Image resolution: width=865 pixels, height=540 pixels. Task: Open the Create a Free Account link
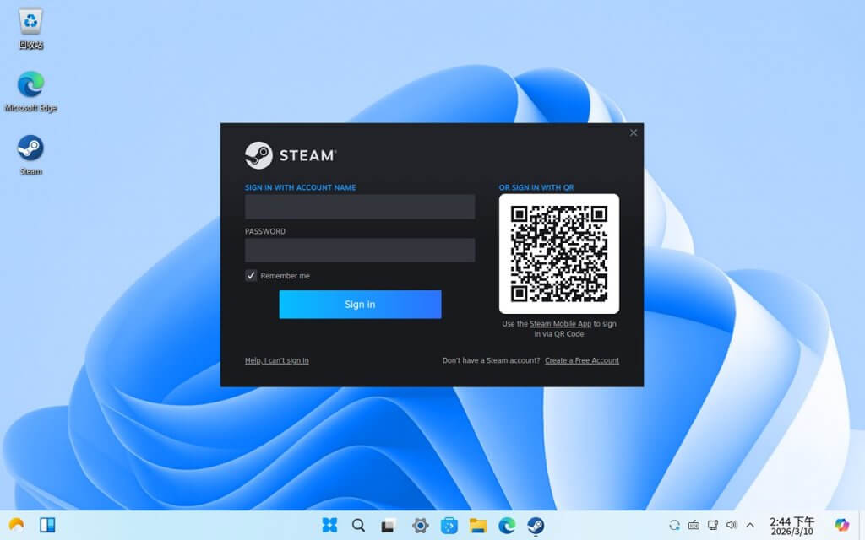coord(582,360)
